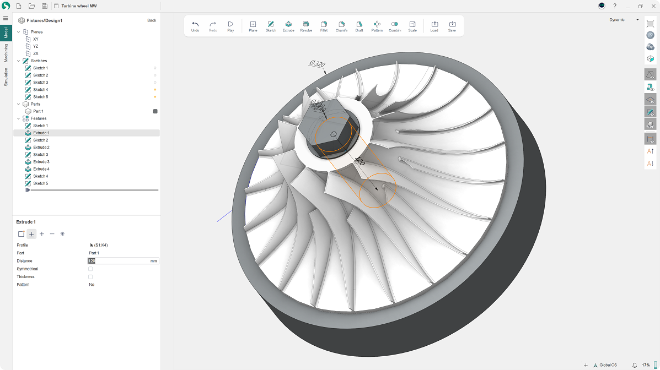The image size is (660, 370).
Task: Create a new Plane from toolbar
Action: click(x=253, y=26)
